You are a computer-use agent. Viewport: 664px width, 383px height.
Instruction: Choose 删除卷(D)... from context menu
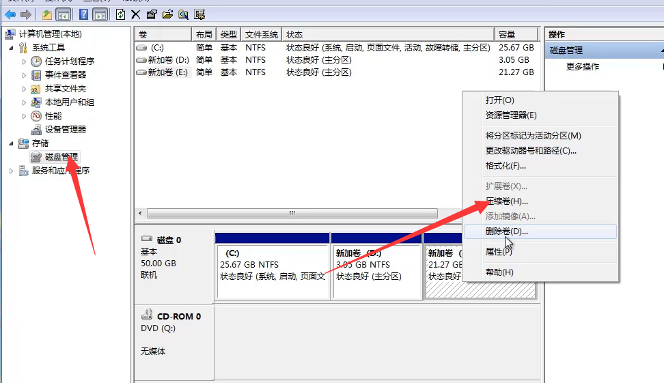click(x=506, y=231)
